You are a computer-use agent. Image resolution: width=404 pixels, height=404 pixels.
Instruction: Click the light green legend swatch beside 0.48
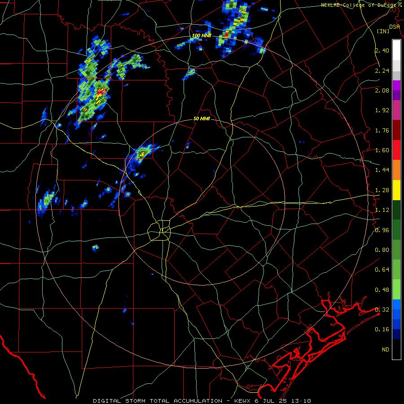tap(396, 290)
